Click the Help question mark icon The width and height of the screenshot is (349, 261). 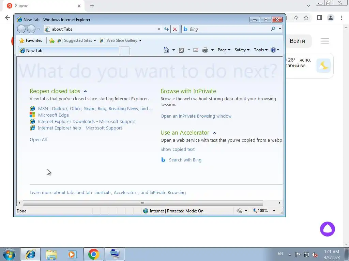[x=273, y=50]
